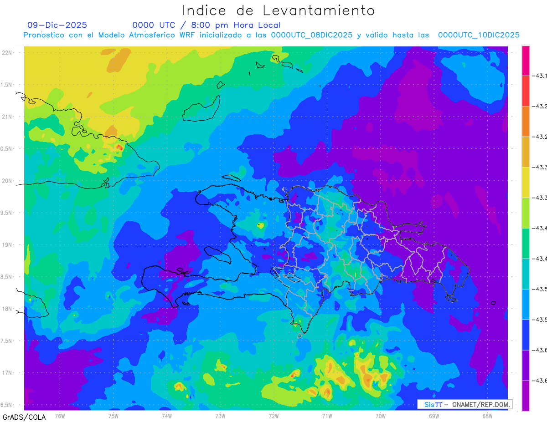Viewport: 547px width, 422px height.
Task: Click the bottom violet swatch in the colorbar
Action: [x=526, y=396]
